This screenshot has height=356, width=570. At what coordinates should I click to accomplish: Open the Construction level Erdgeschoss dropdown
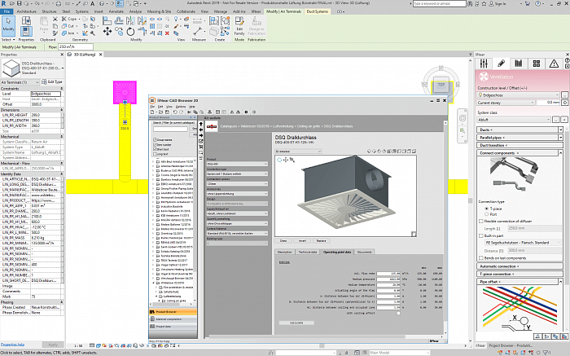pyautogui.click(x=519, y=95)
